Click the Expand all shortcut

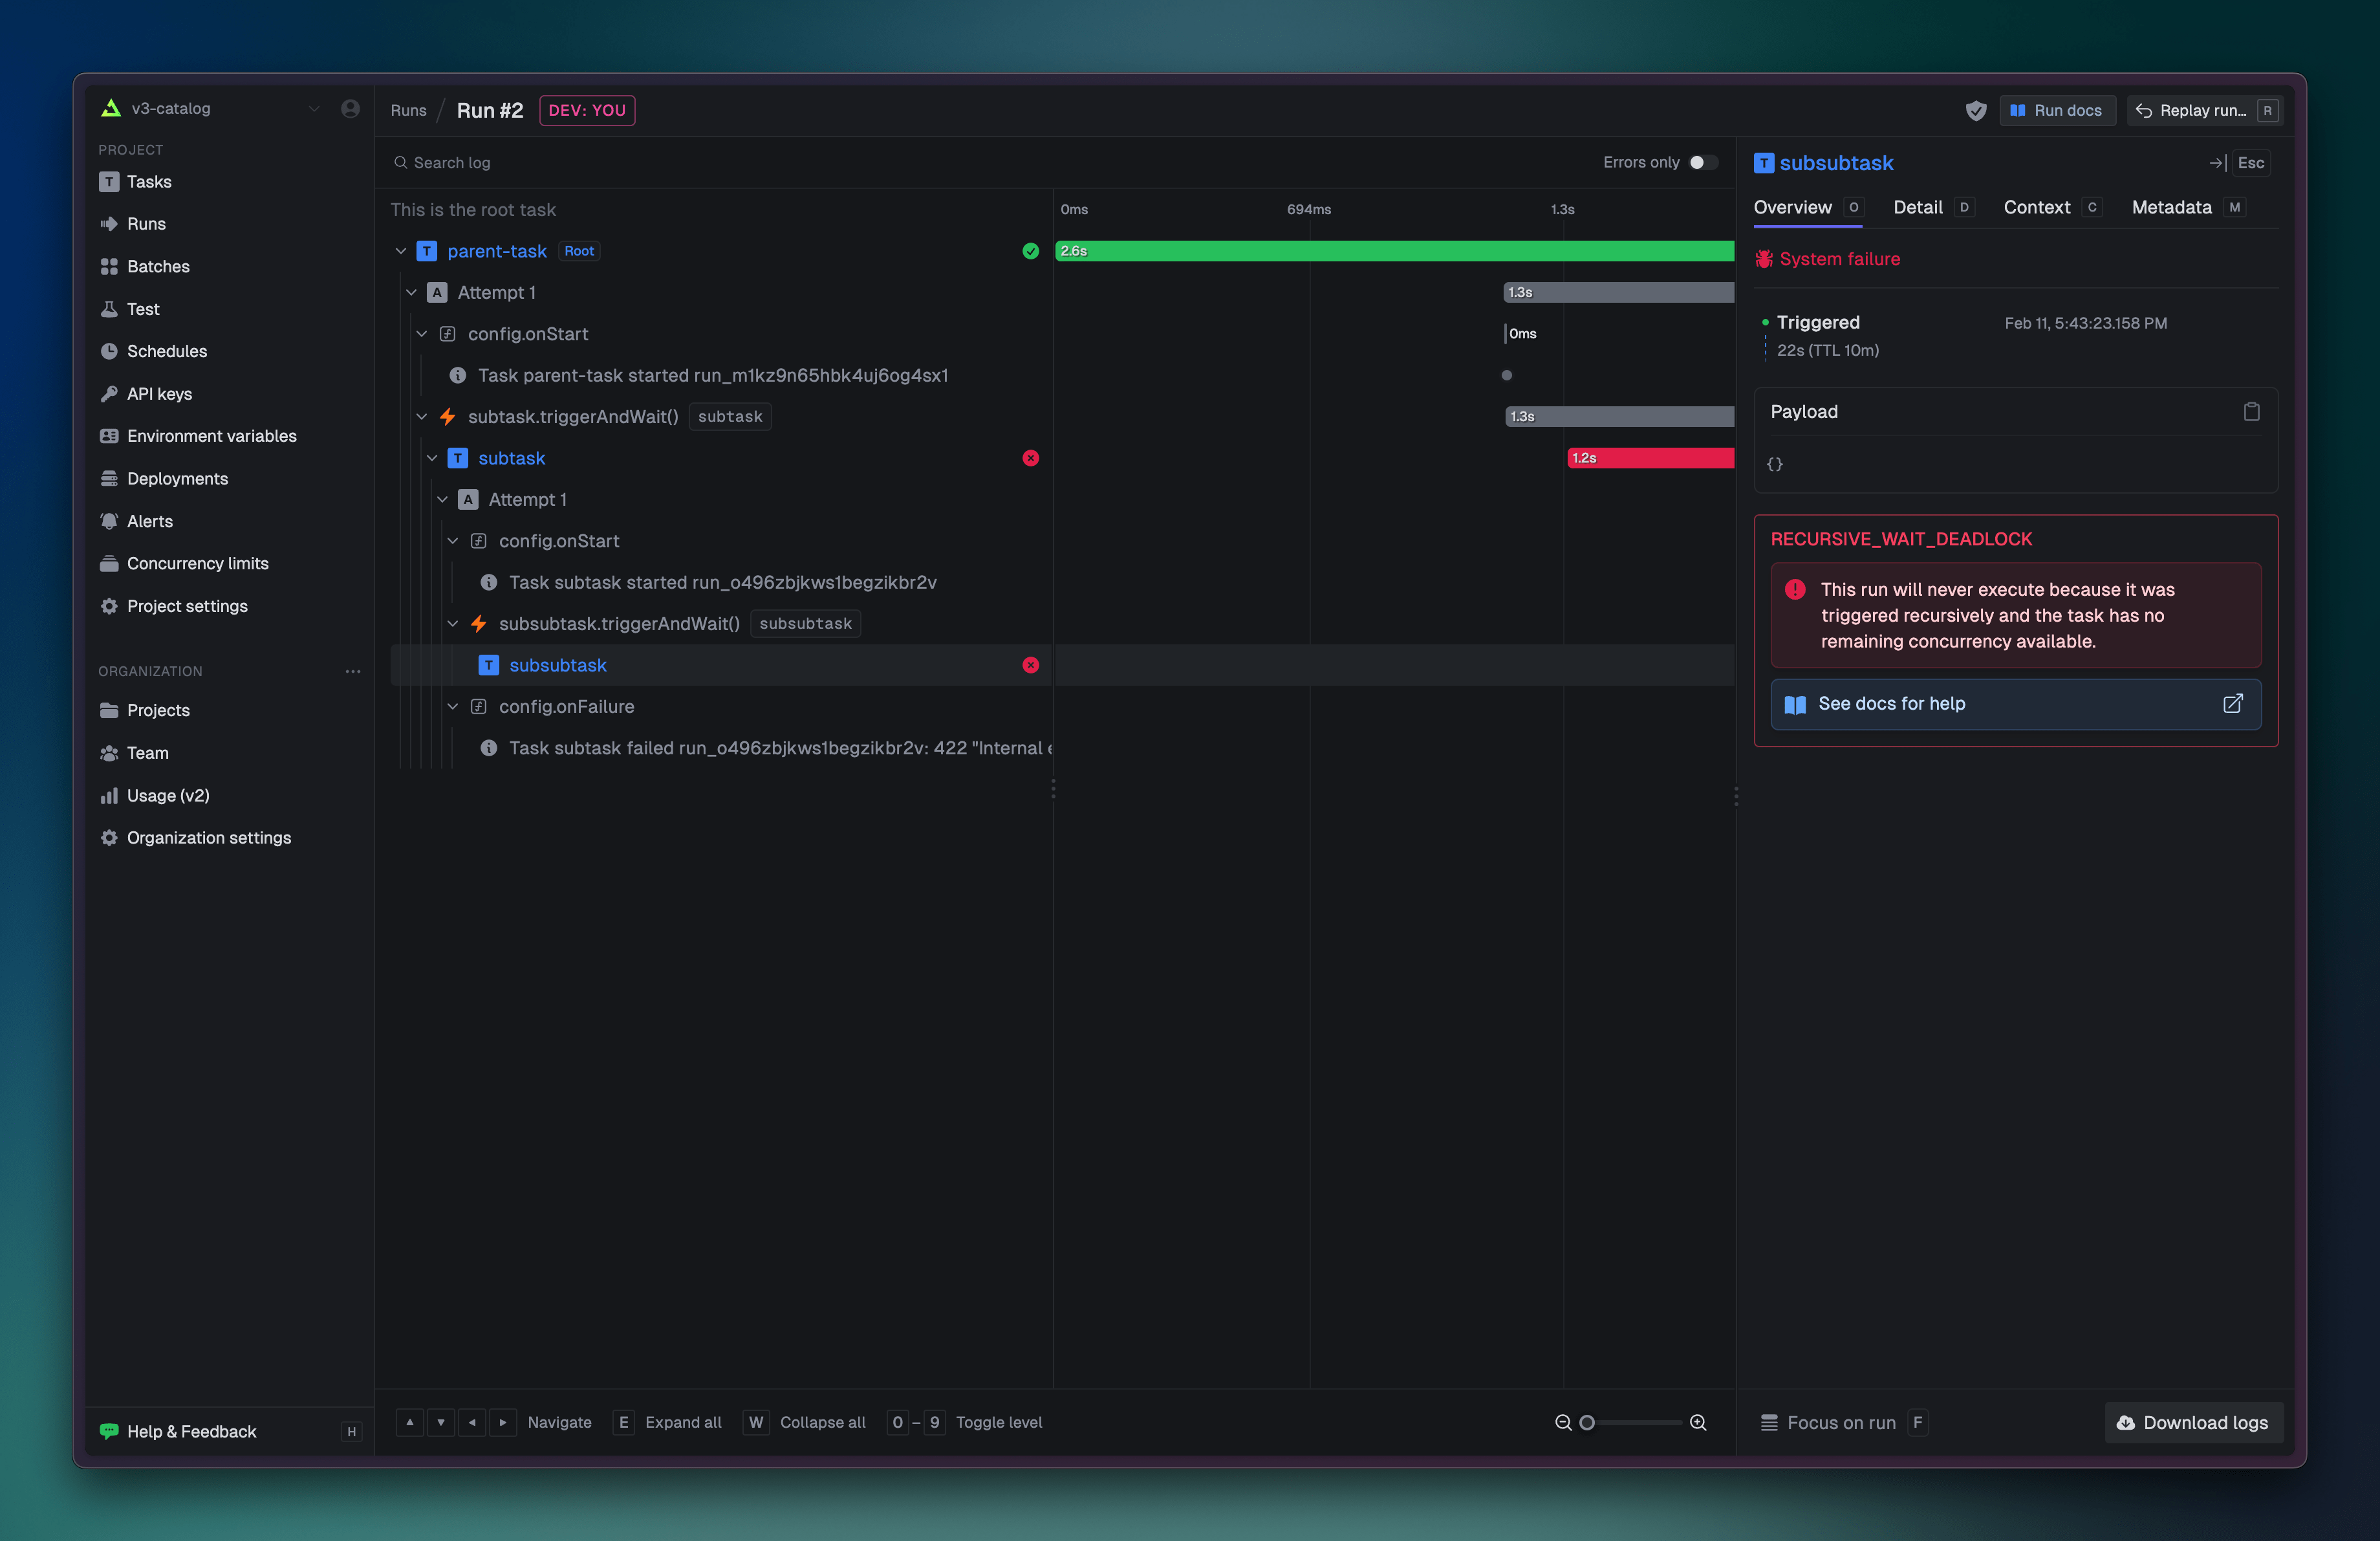[x=667, y=1423]
